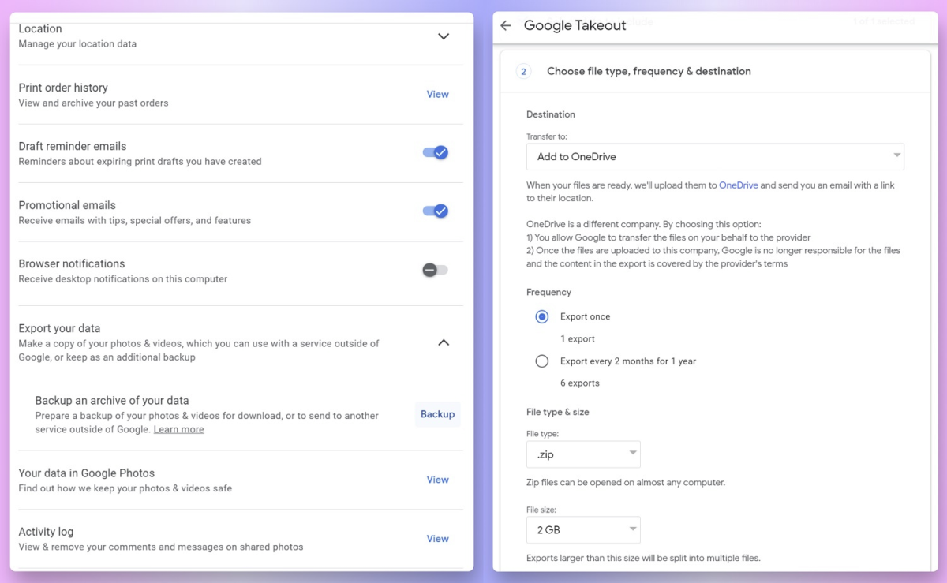Viewport: 947px width, 583px height.
Task: Click View and archive your past orders text
Action: tap(93, 103)
